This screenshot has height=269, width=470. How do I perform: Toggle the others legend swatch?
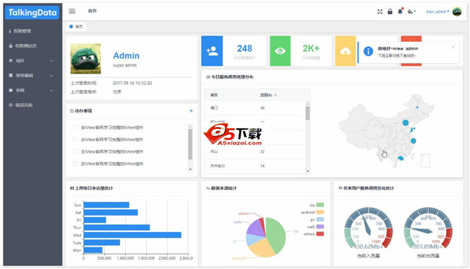pos(320,234)
